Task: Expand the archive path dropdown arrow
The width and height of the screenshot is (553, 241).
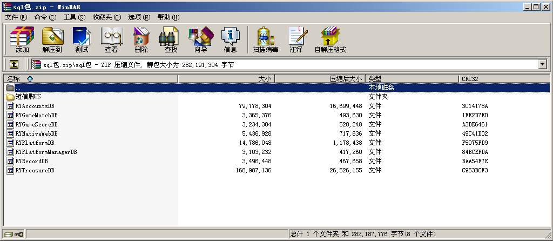Action: (542, 64)
